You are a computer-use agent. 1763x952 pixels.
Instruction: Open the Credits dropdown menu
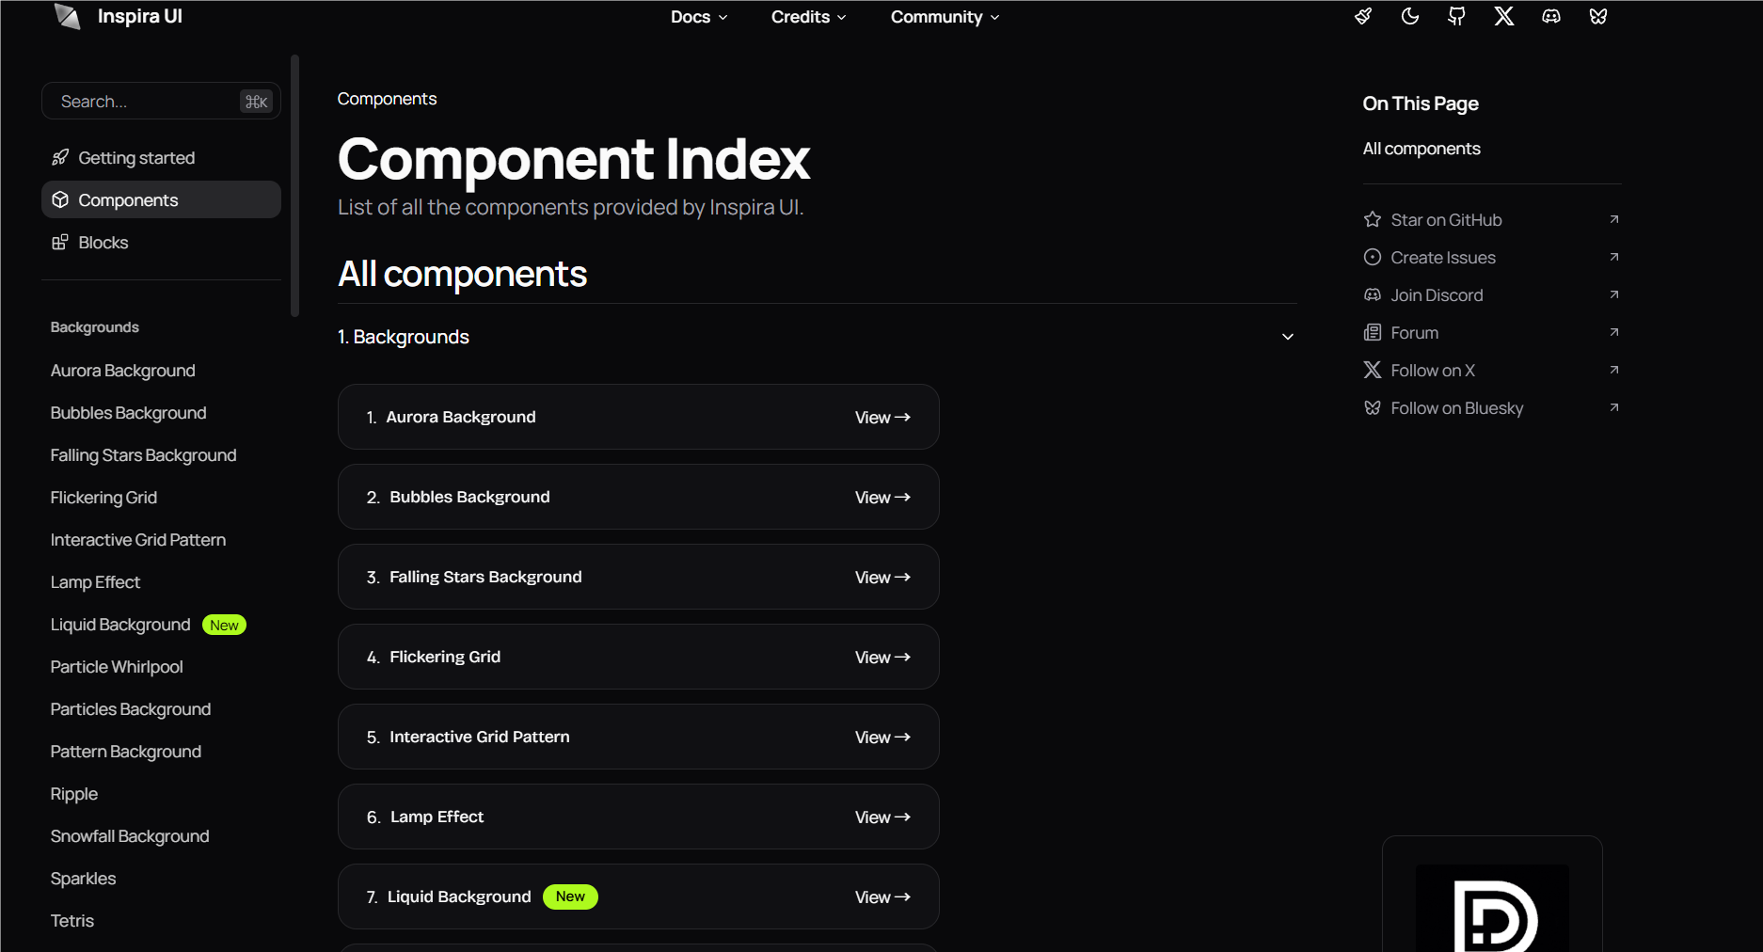pyautogui.click(x=809, y=17)
